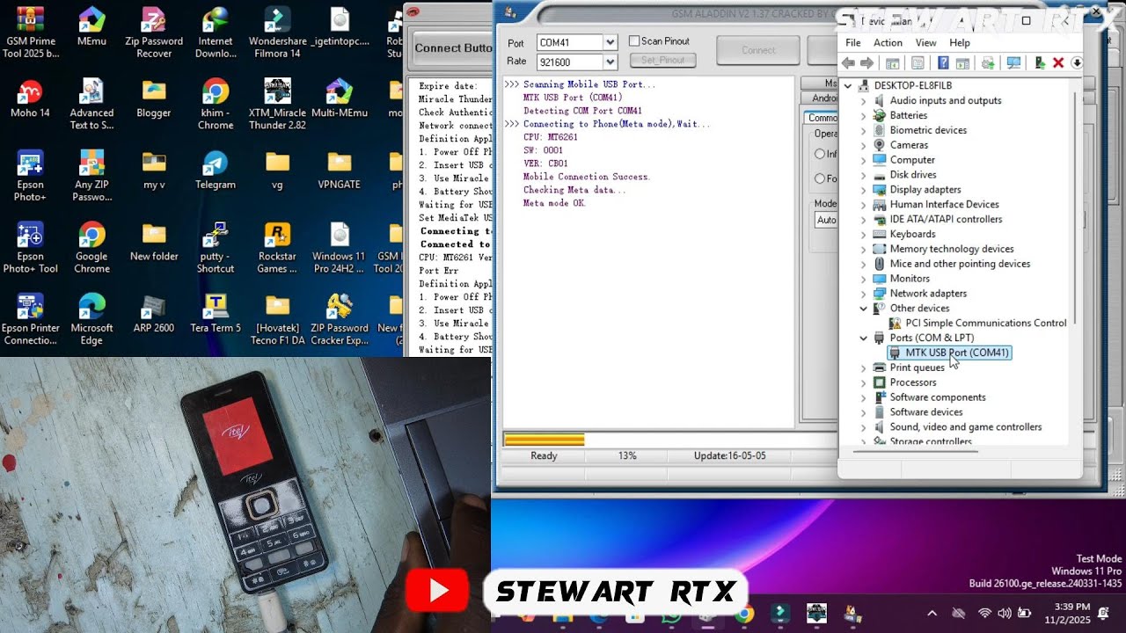Select the 'Inf' radio option in GSM Aladdin
This screenshot has width=1126, height=633.
(820, 154)
